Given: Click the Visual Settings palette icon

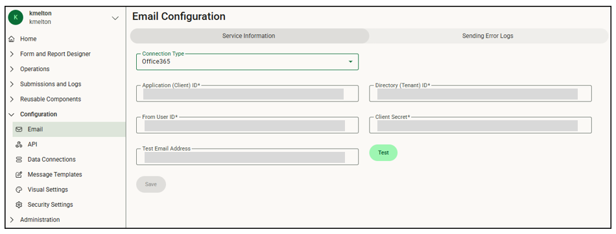Looking at the screenshot, I should (x=19, y=189).
